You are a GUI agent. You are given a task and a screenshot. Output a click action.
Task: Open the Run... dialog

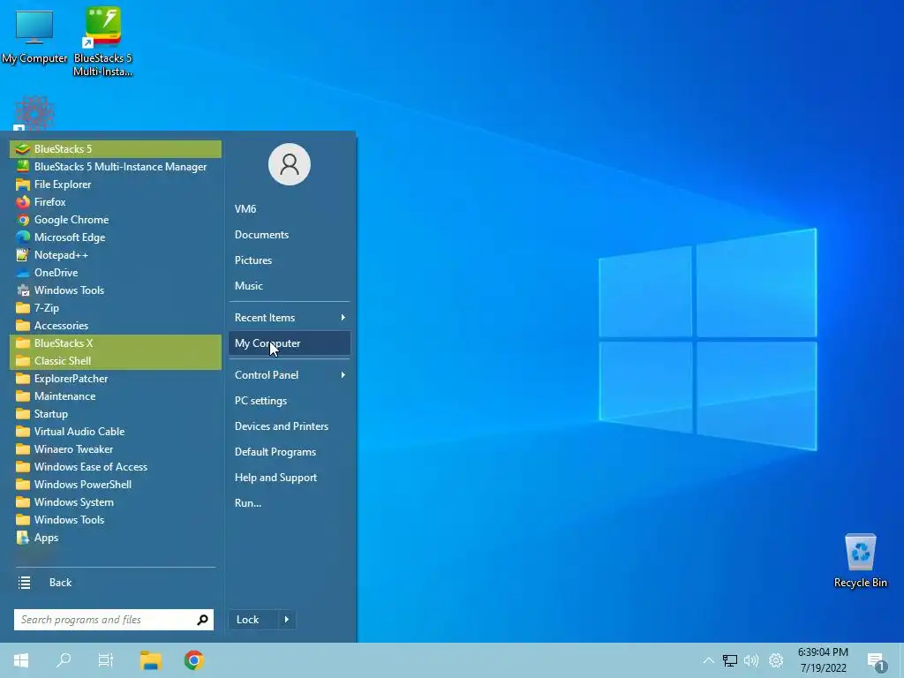[x=290, y=502]
